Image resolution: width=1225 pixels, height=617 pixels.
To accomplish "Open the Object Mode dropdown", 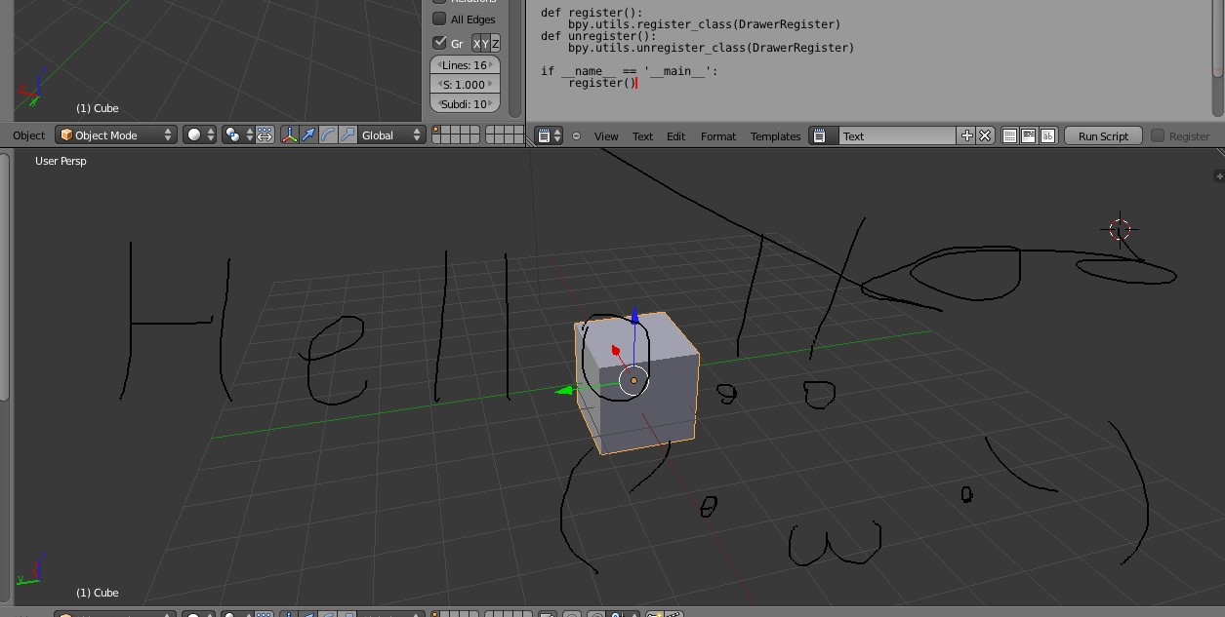I will [x=116, y=135].
